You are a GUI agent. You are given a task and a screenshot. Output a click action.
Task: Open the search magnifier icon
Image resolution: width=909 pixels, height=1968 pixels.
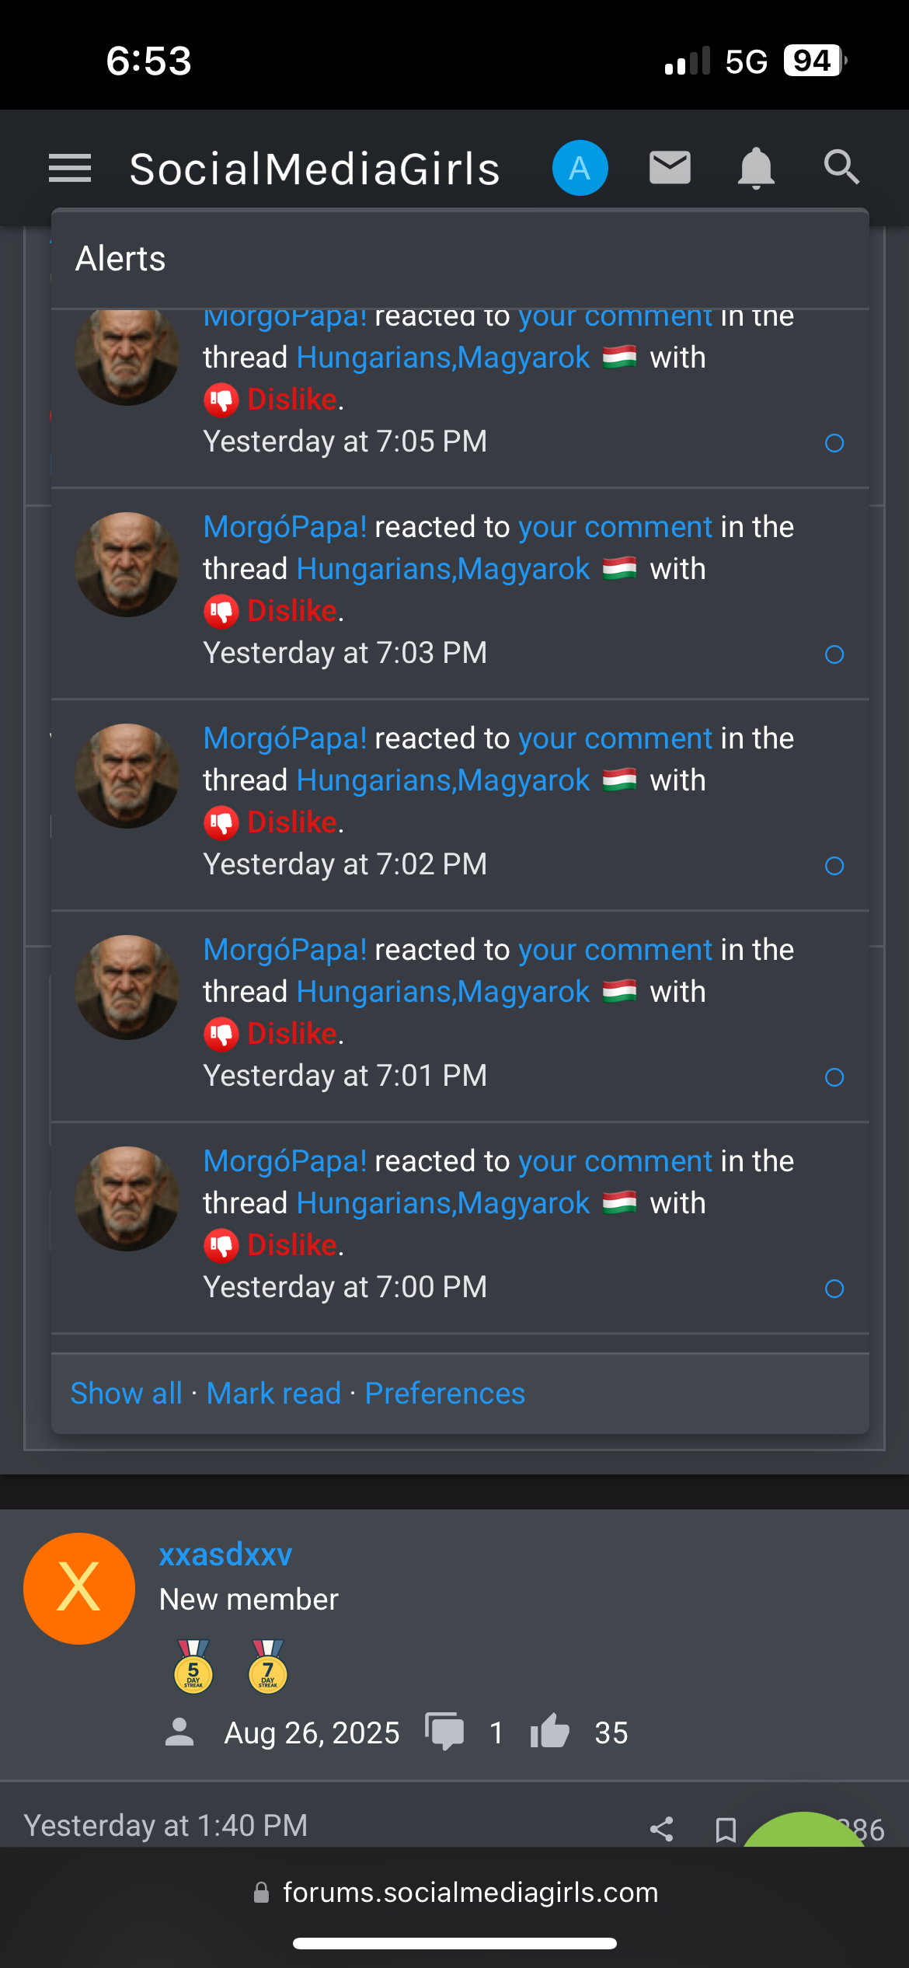pyautogui.click(x=841, y=168)
